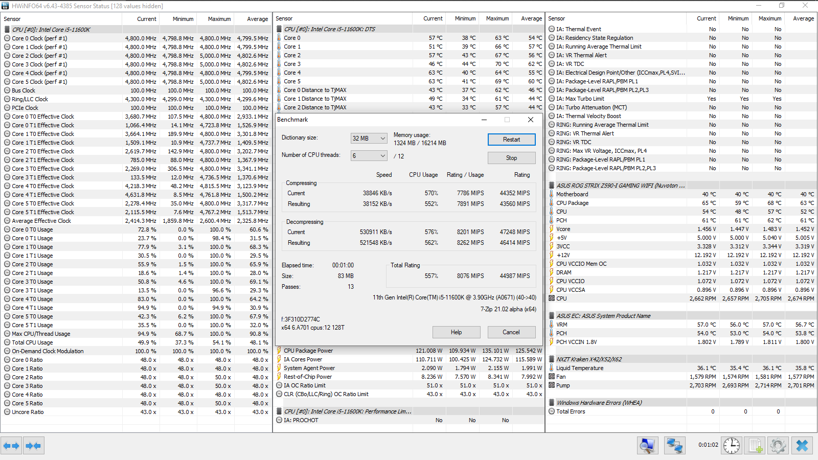Image resolution: width=818 pixels, height=460 pixels.
Task: Click Cancel in the Benchmark dialog
Action: [511, 332]
